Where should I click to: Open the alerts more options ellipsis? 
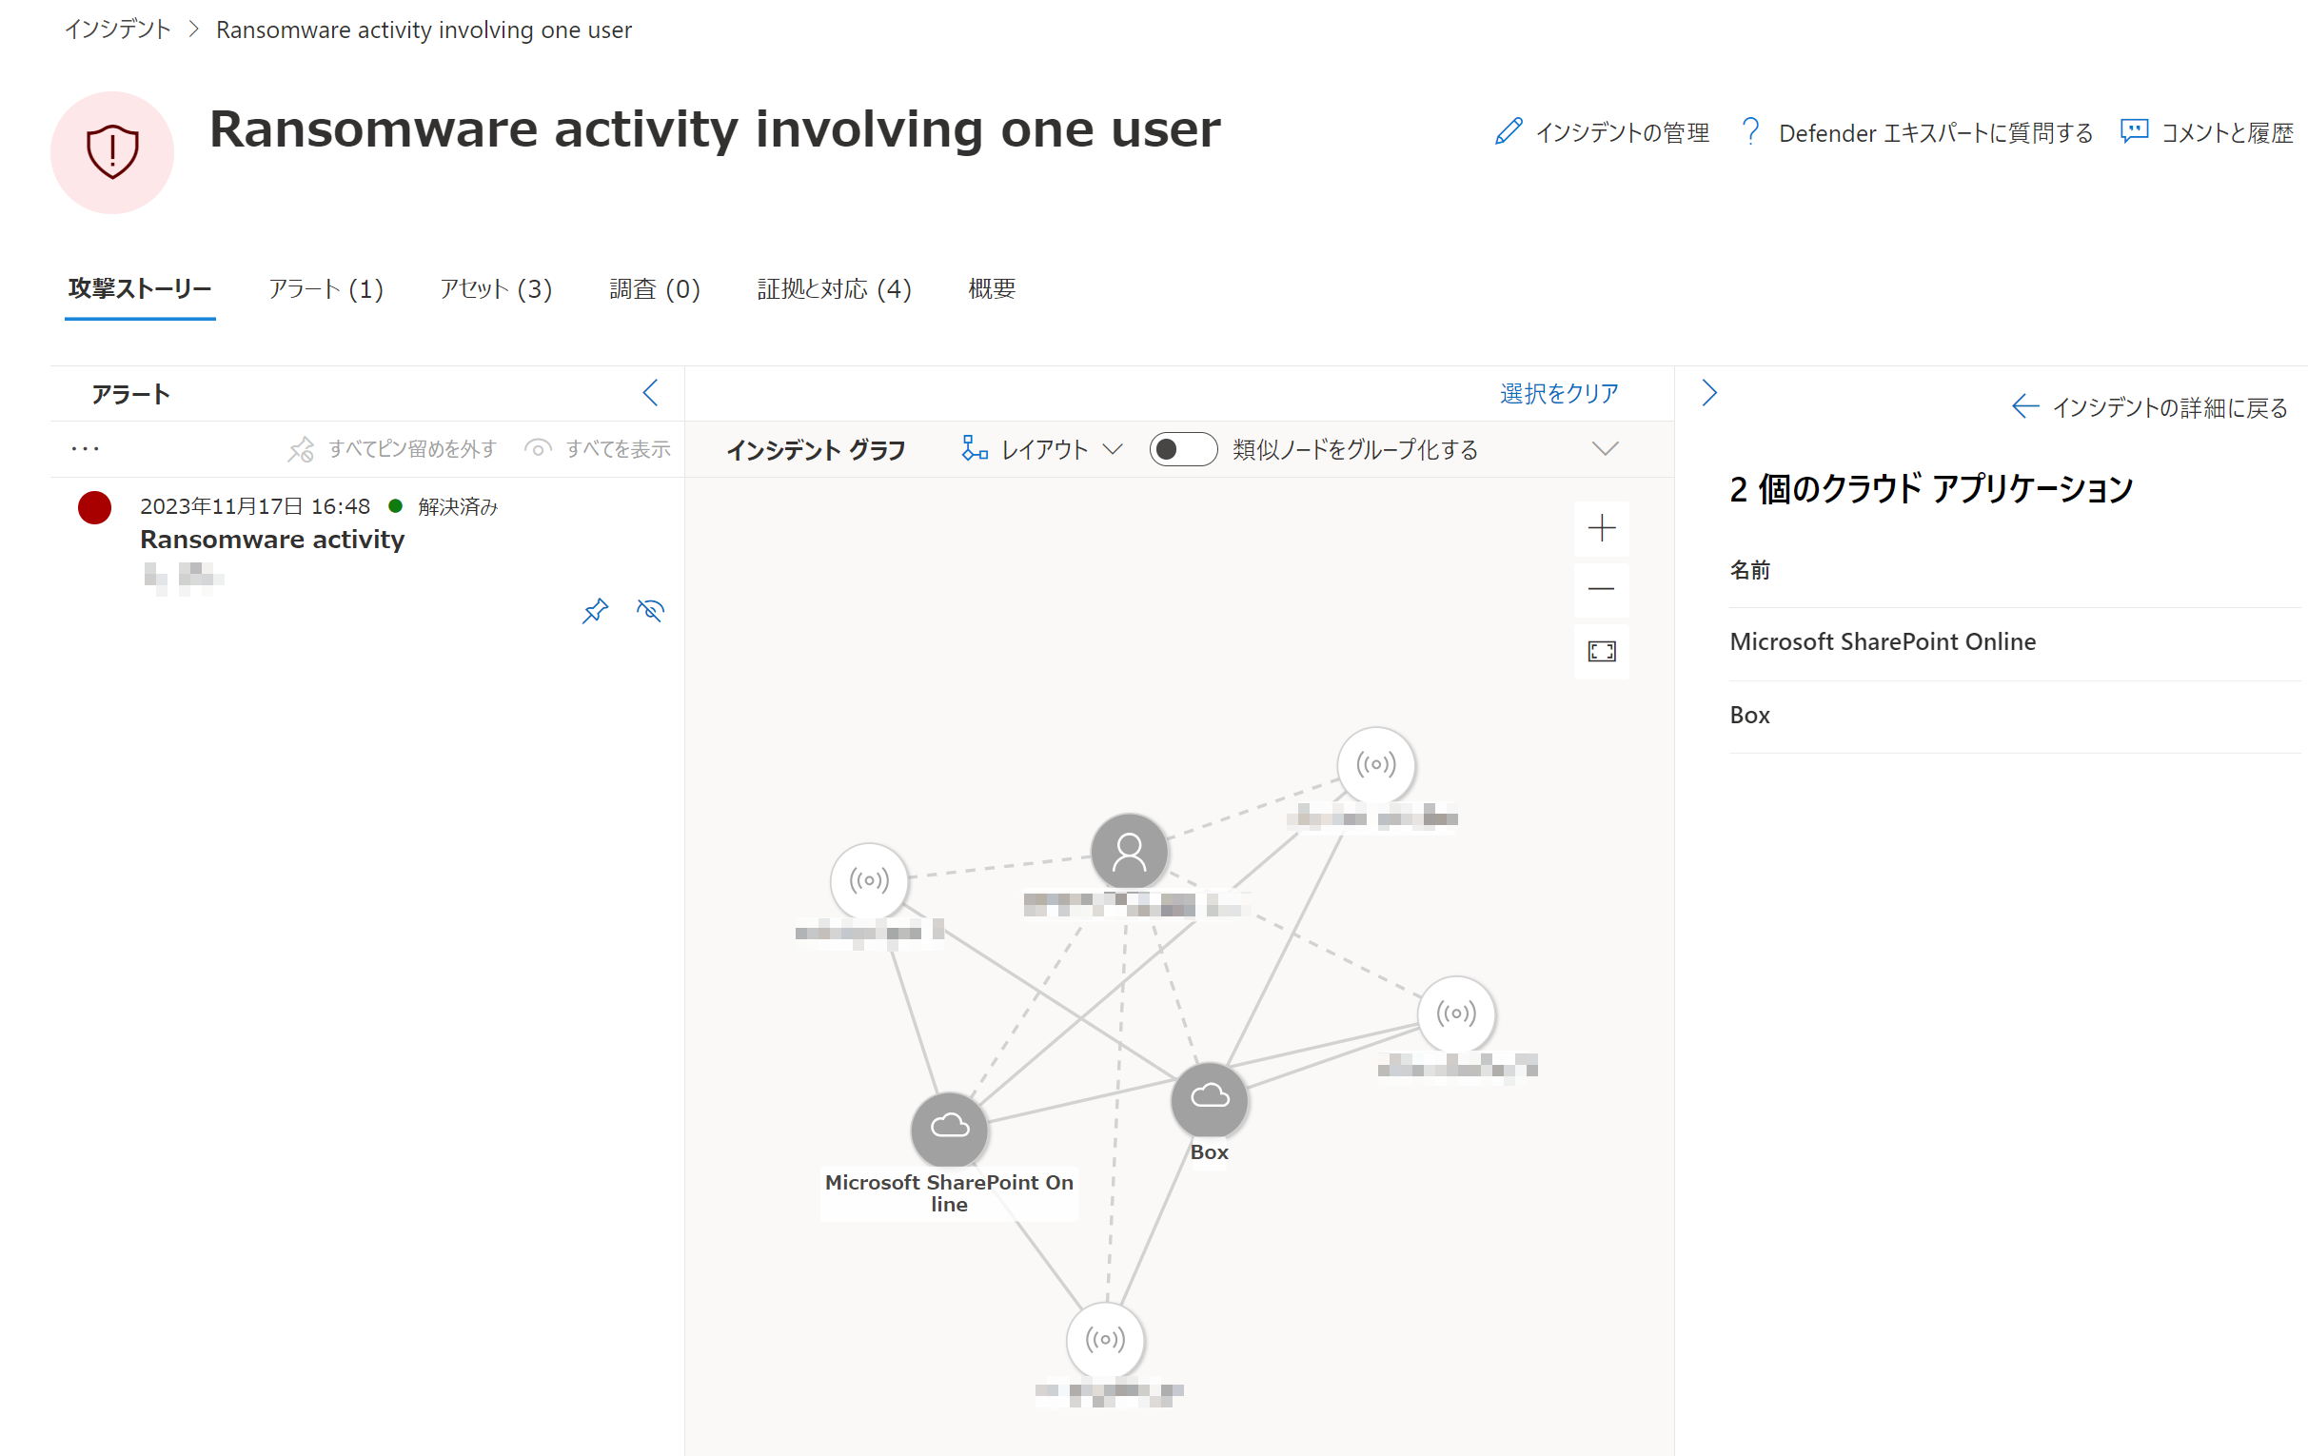[85, 448]
